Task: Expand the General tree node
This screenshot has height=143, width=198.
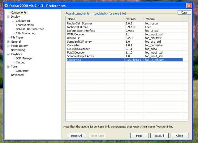Action: tap(8, 42)
